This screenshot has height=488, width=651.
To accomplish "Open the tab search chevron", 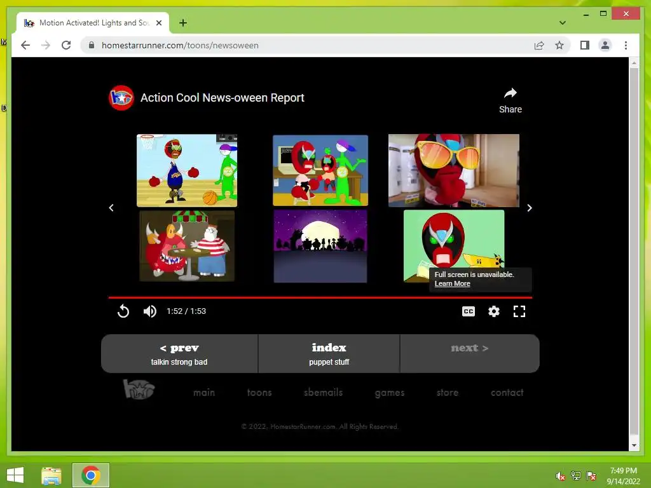I will (563, 23).
